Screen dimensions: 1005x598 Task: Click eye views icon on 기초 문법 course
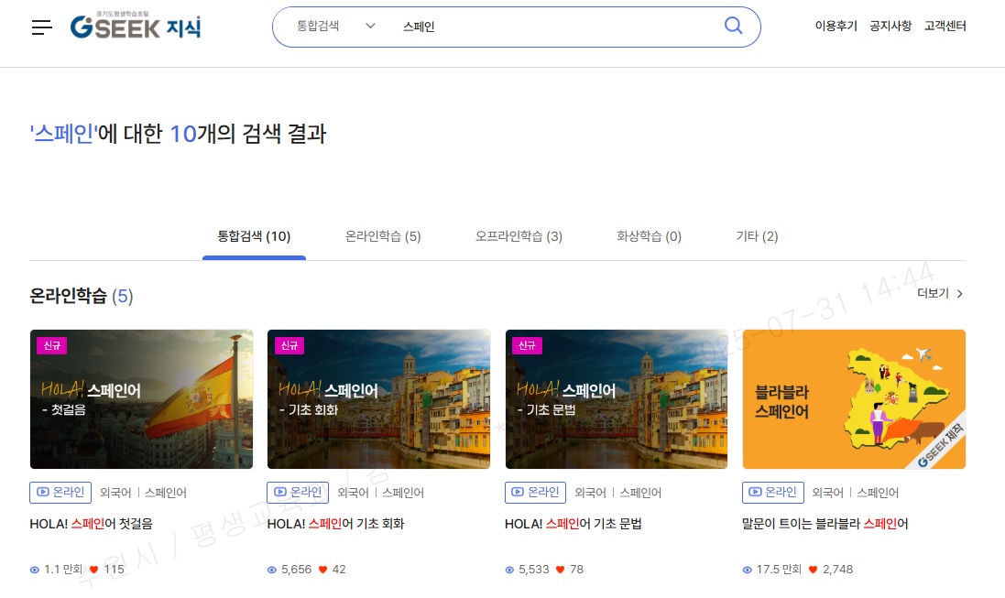pos(509,570)
